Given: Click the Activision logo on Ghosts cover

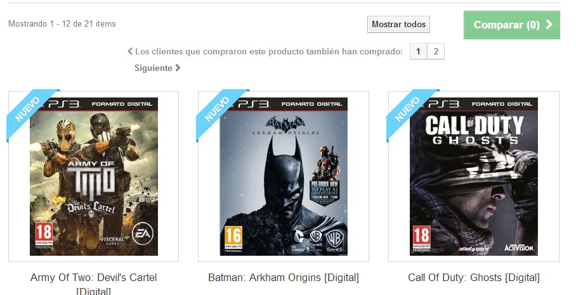Looking at the screenshot, I should (519, 248).
